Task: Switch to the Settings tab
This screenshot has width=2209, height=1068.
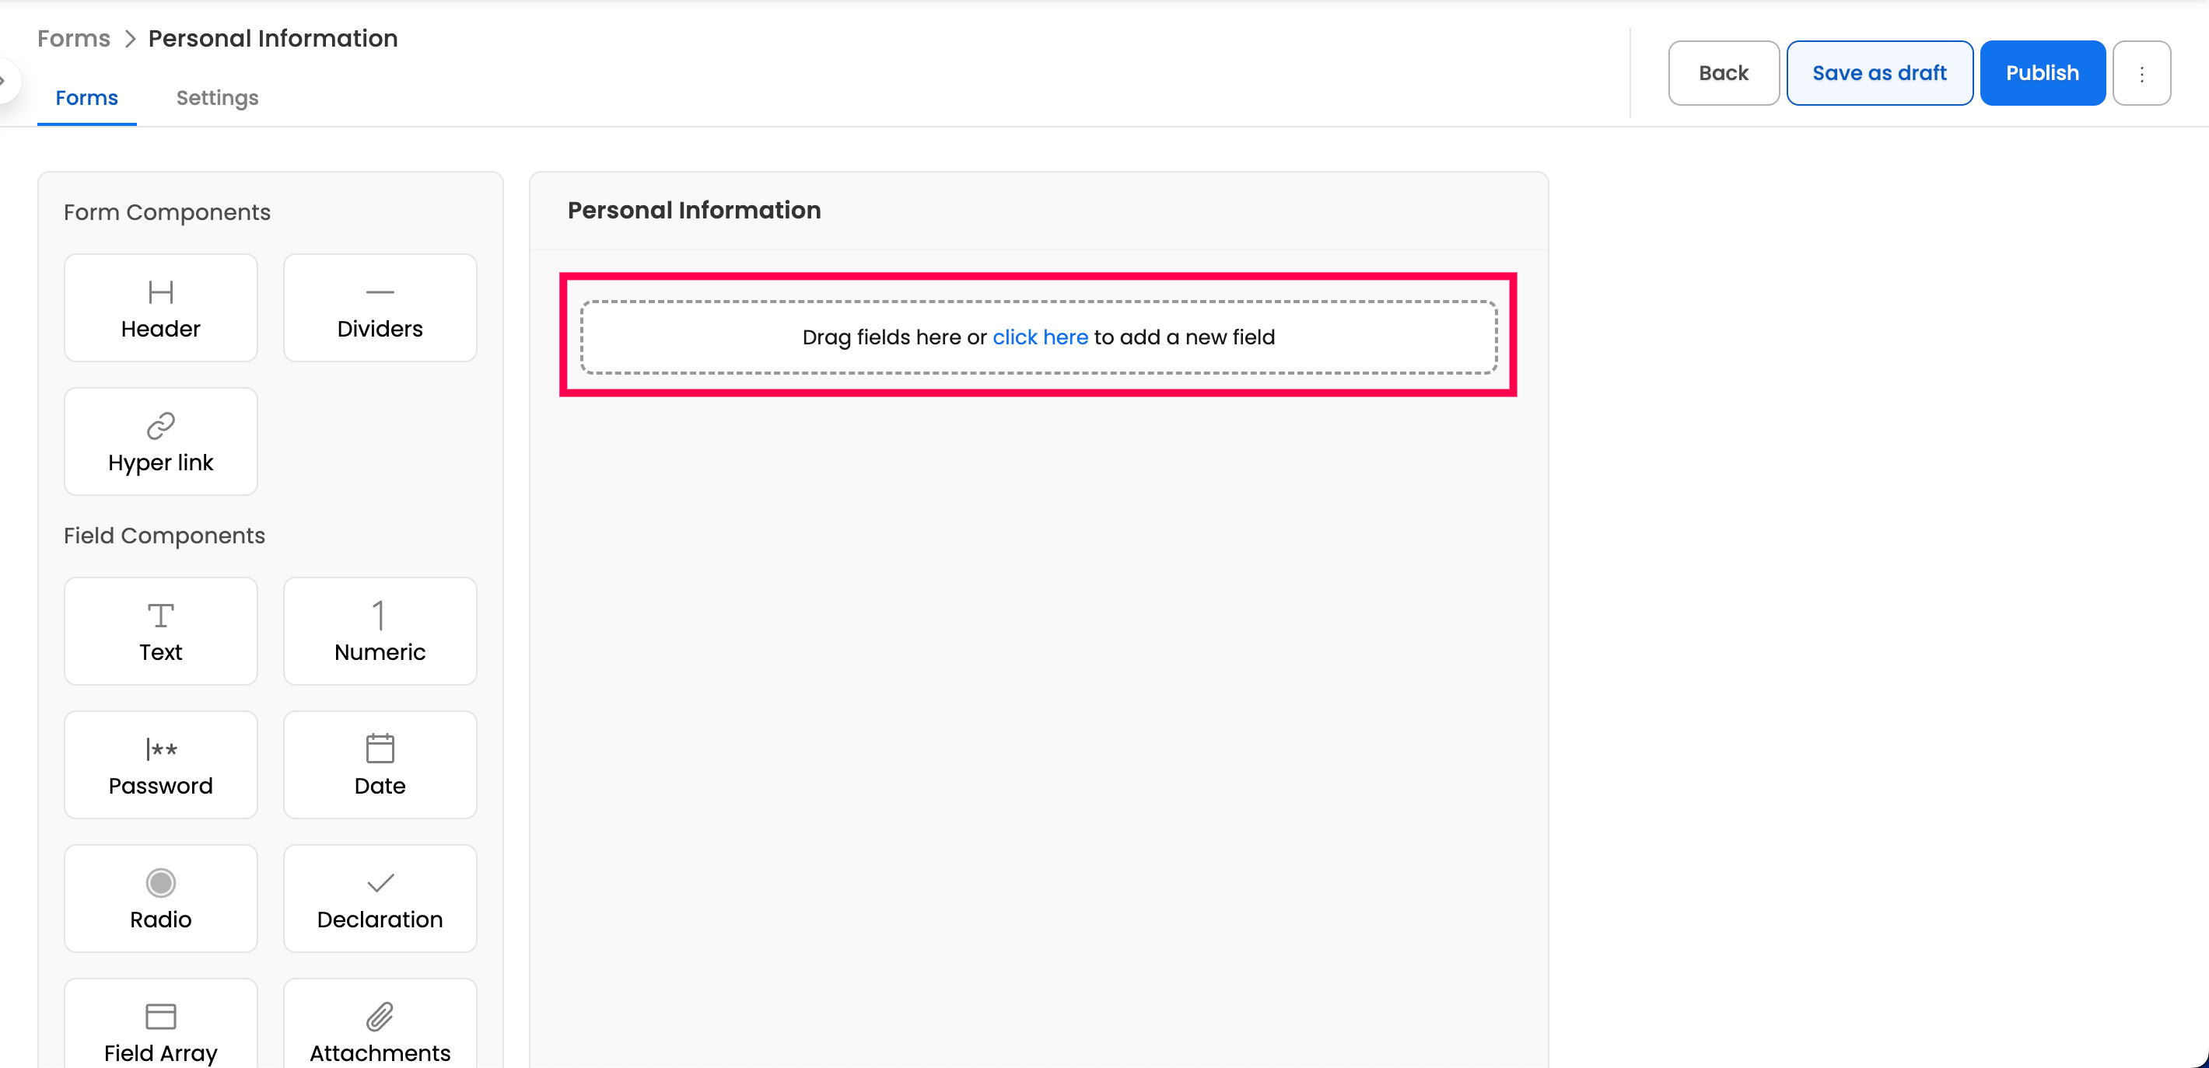Action: click(217, 98)
